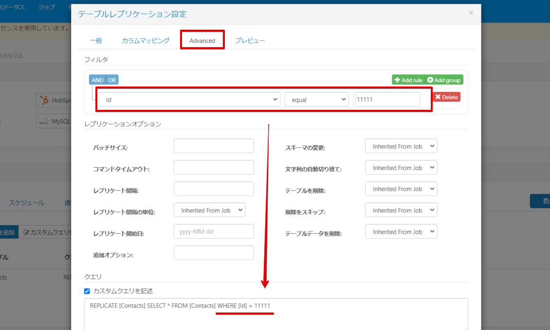Toggle the カスタムクエリを記述 checkbox

(x=87, y=291)
